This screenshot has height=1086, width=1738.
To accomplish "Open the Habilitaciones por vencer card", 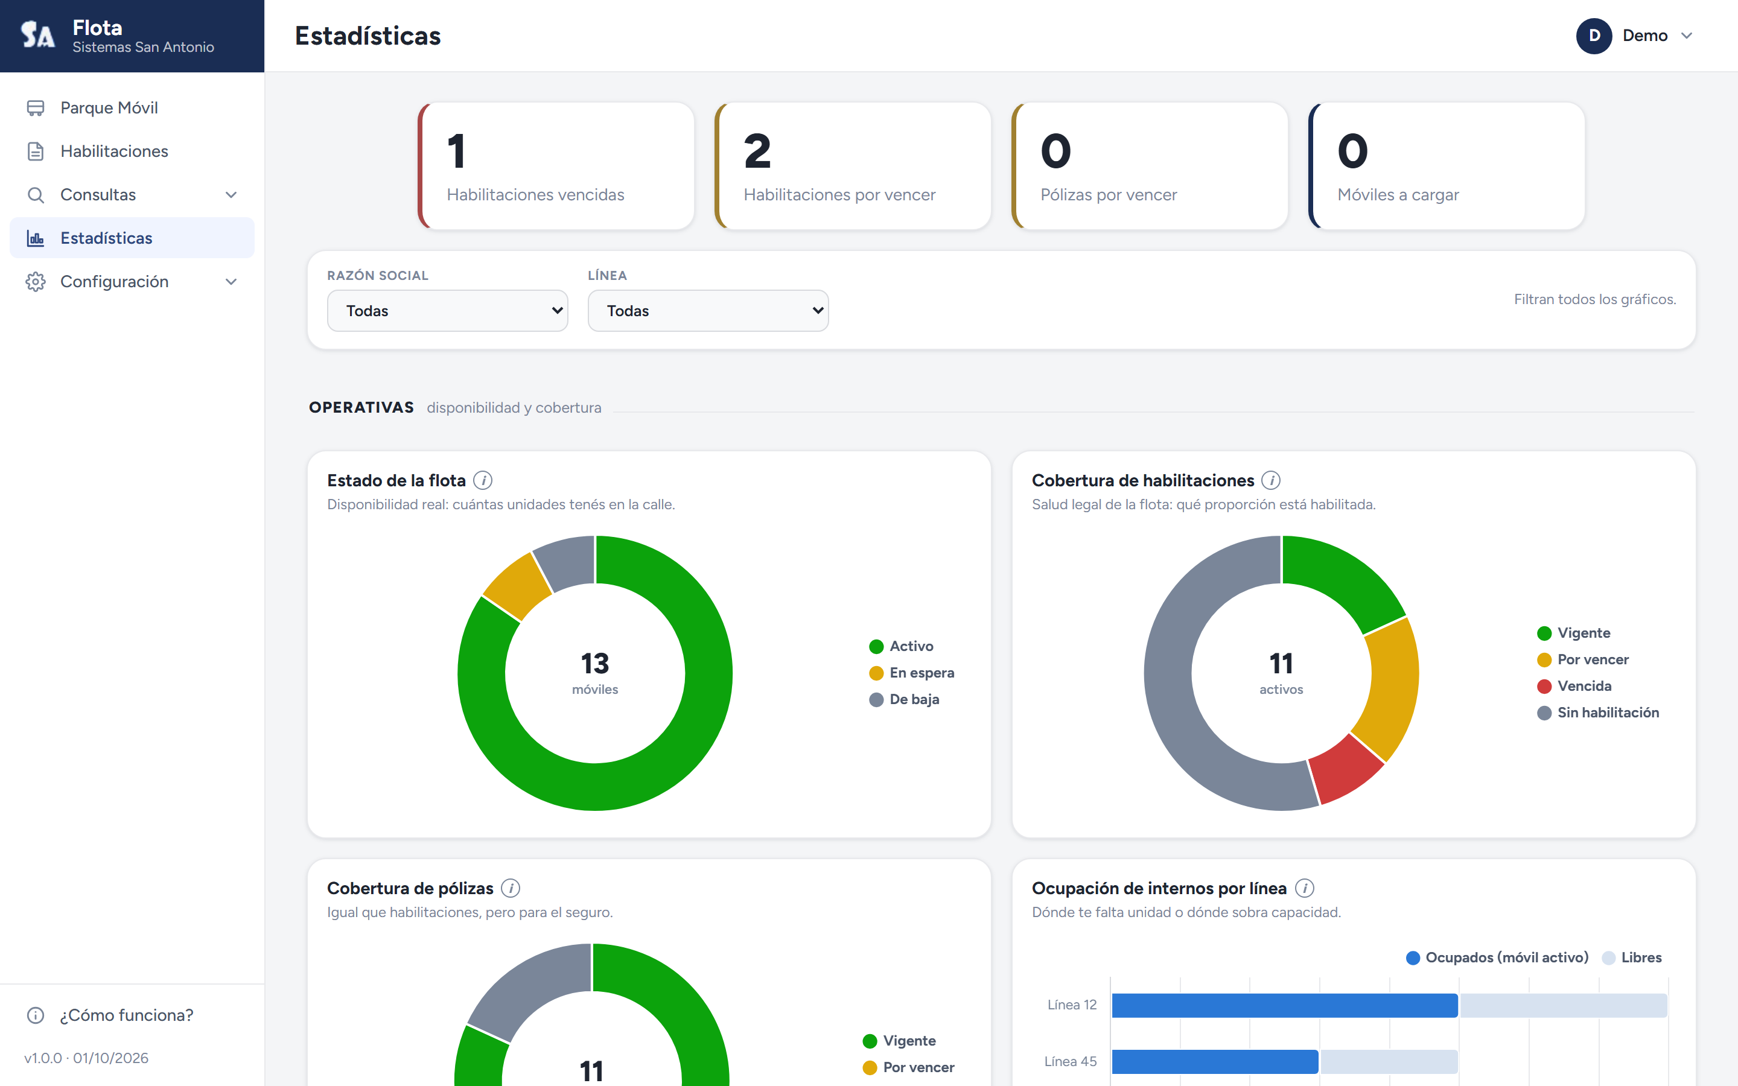I will point(853,166).
